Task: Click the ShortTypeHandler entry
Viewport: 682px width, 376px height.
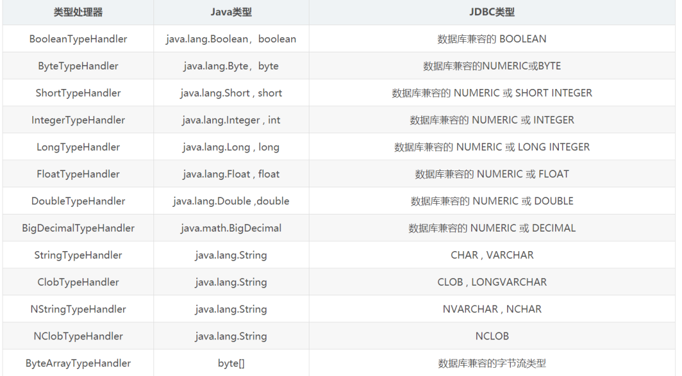Action: click(78, 93)
